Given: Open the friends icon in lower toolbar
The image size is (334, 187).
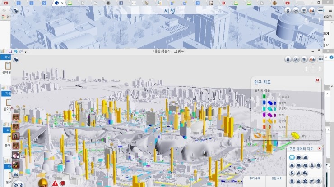Looking at the screenshot, I should pos(312,60).
